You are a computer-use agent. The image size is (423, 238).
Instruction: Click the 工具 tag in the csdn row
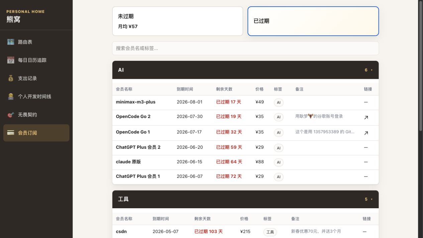(270, 232)
